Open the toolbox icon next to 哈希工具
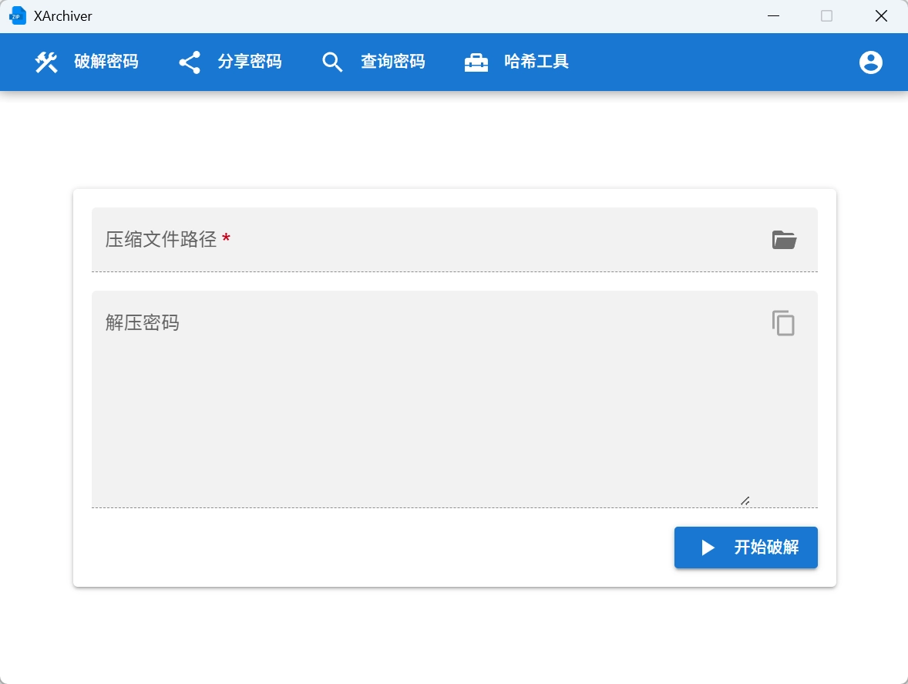Image resolution: width=908 pixels, height=684 pixels. click(476, 62)
